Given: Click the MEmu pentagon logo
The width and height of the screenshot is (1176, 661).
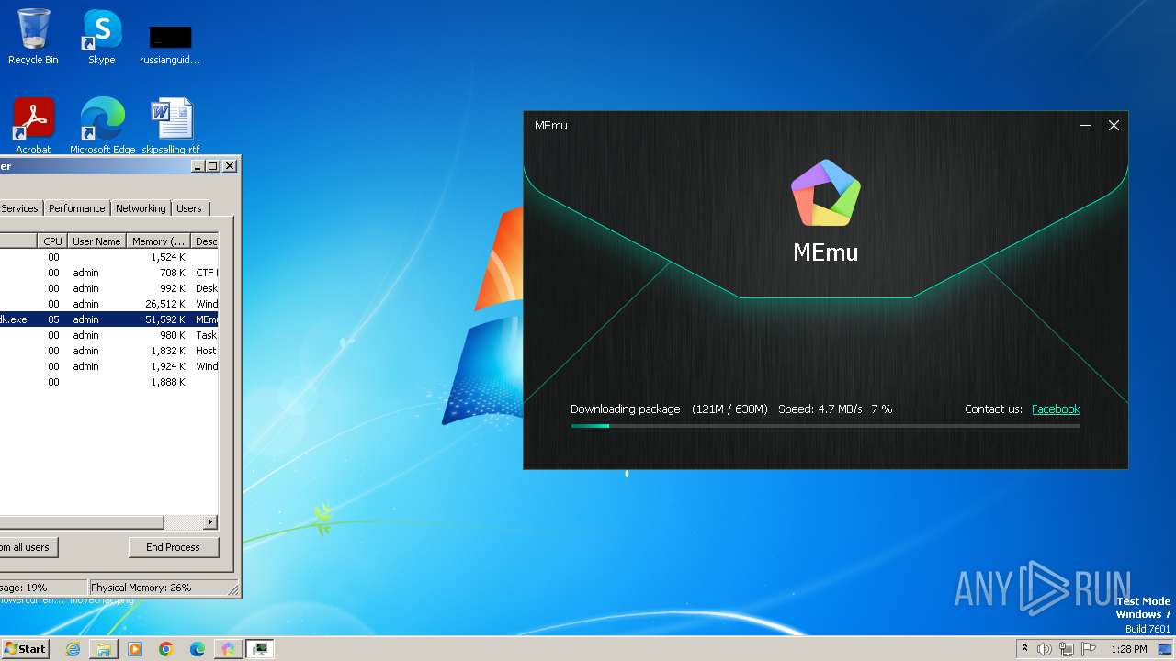Looking at the screenshot, I should 825,193.
